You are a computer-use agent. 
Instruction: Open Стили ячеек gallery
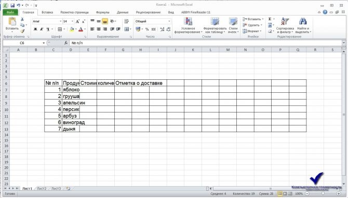point(233,25)
